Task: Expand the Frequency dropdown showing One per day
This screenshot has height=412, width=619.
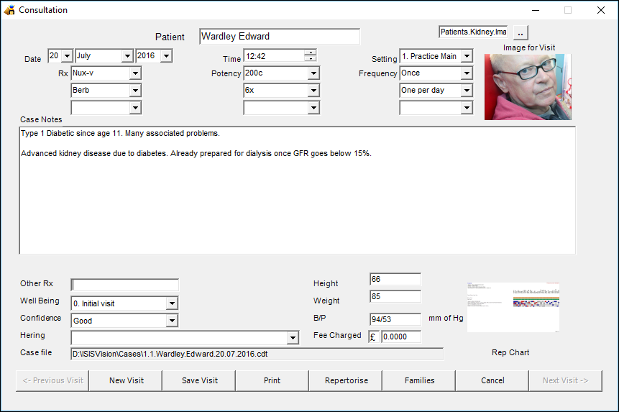Action: coord(467,91)
